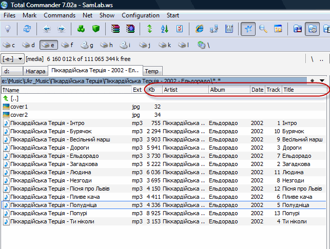The width and height of the screenshot is (330, 249).
Task: Click the A-Z sort icon
Action: pos(165,29)
